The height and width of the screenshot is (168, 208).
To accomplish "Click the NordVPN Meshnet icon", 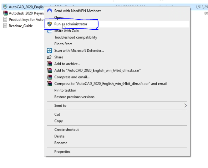I will pos(49,11).
